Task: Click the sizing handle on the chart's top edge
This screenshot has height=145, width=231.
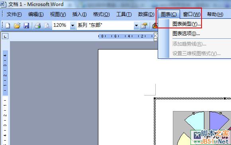Action: click(225, 98)
